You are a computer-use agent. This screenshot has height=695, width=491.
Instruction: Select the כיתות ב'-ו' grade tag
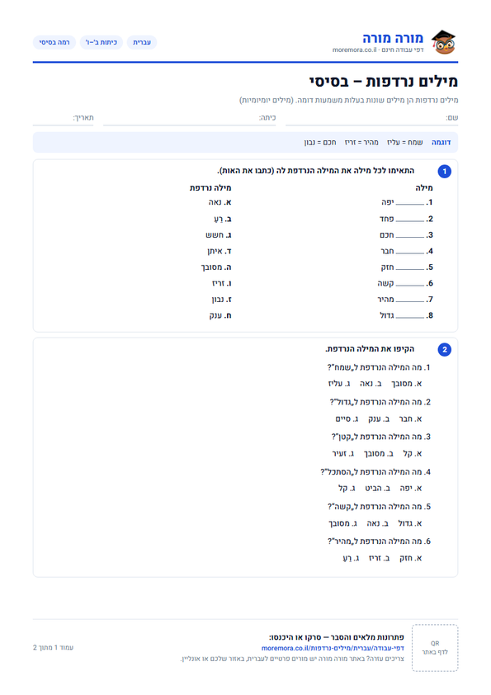pyautogui.click(x=102, y=42)
